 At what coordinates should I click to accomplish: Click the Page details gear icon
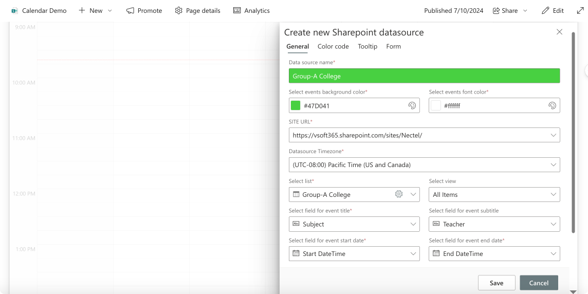pyautogui.click(x=178, y=10)
